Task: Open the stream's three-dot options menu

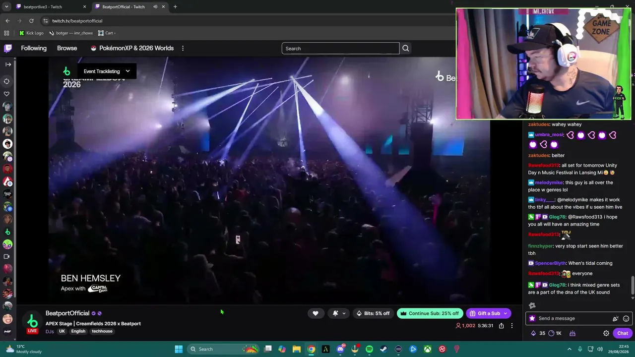Action: pos(512,326)
